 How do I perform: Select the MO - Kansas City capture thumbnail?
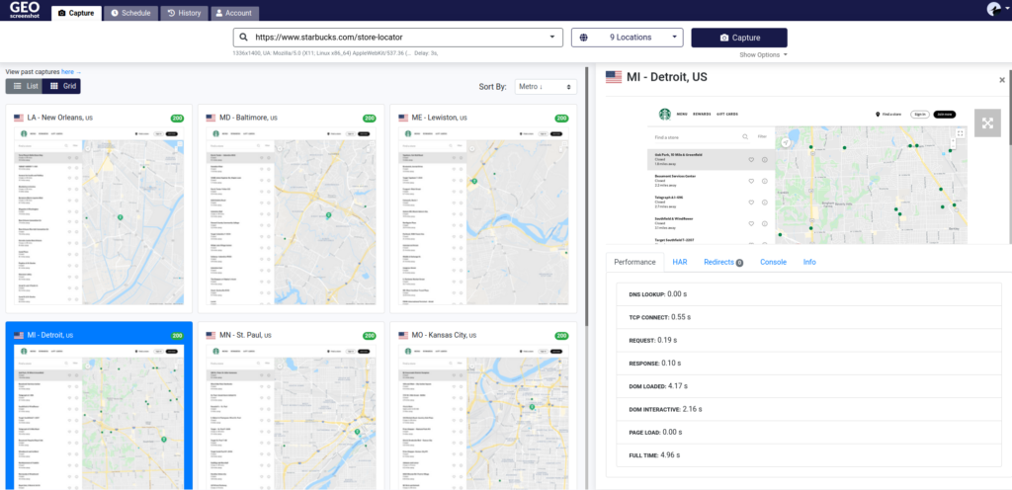click(483, 417)
